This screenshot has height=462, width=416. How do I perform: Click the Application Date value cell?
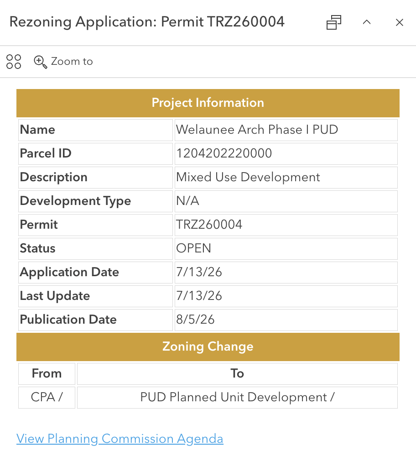(286, 273)
